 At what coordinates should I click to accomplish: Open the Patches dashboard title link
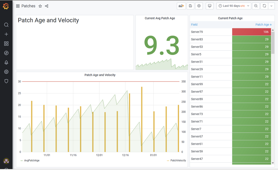29,6
